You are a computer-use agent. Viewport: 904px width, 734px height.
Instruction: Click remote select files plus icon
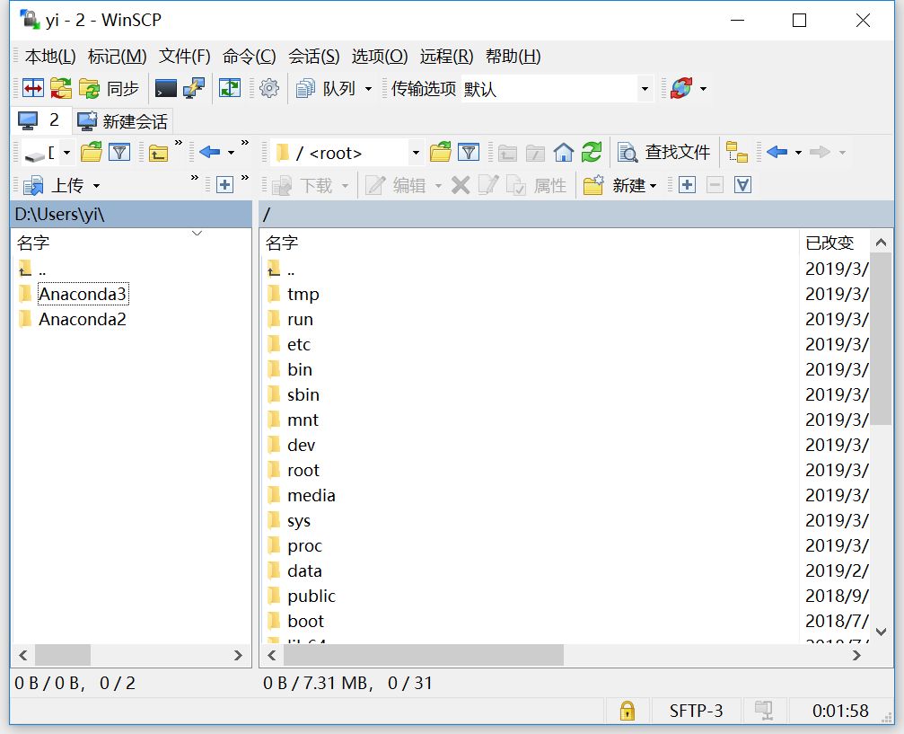point(687,185)
